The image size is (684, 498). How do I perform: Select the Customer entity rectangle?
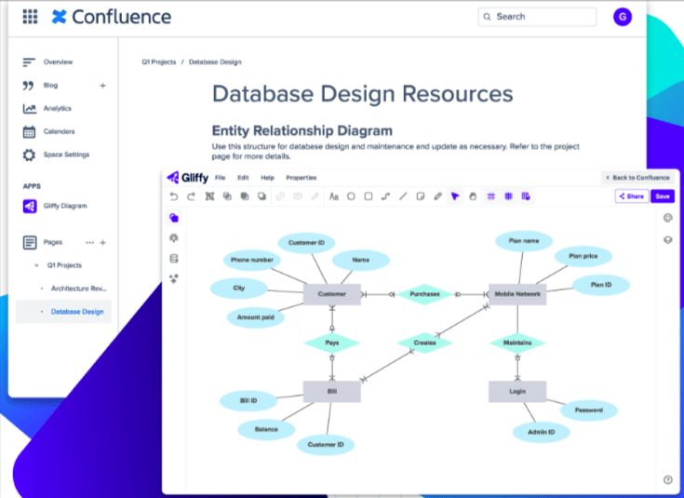(x=332, y=294)
